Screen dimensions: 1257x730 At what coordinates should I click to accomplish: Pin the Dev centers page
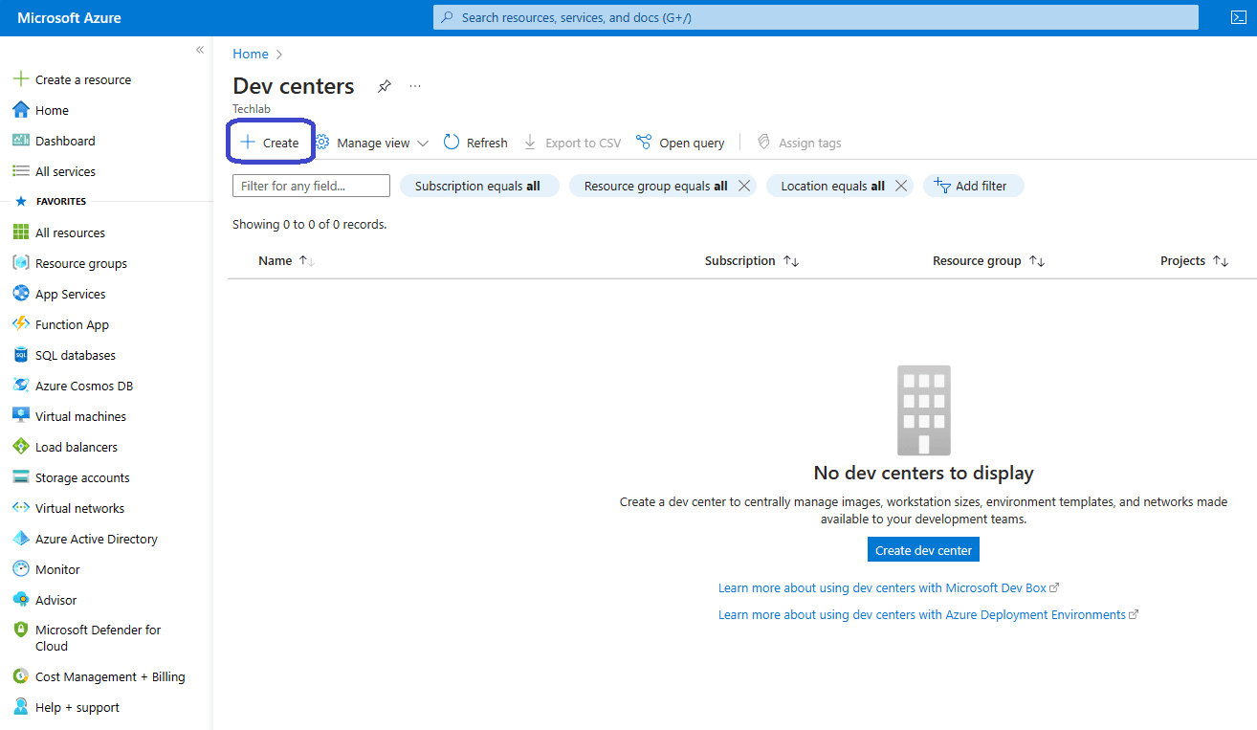click(384, 86)
